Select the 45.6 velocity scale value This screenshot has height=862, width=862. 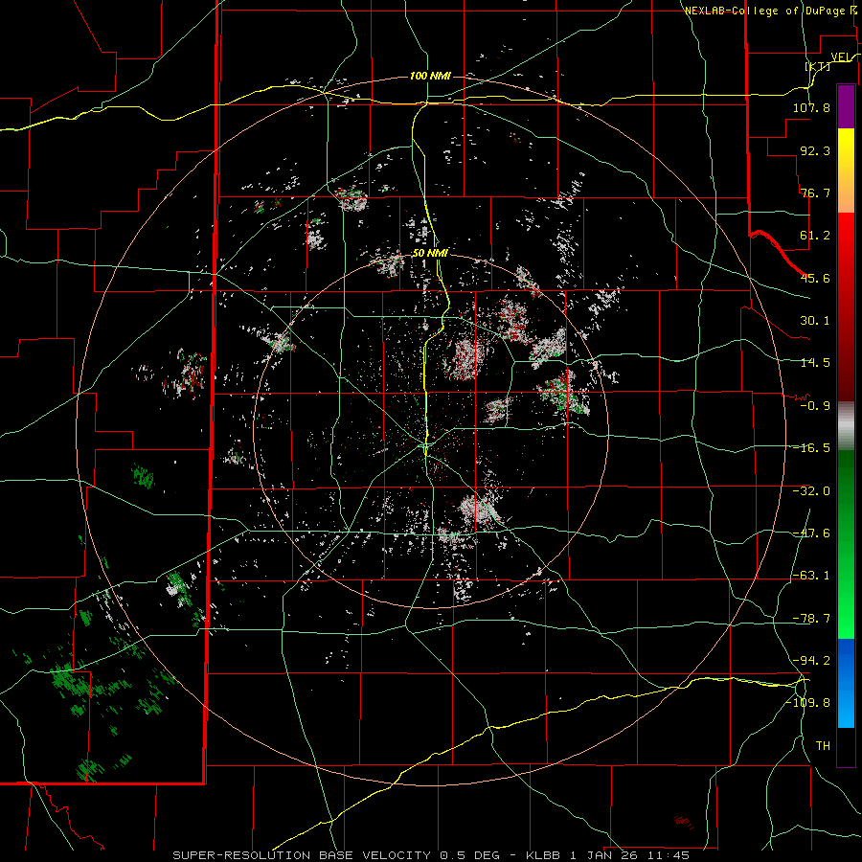tap(815, 278)
